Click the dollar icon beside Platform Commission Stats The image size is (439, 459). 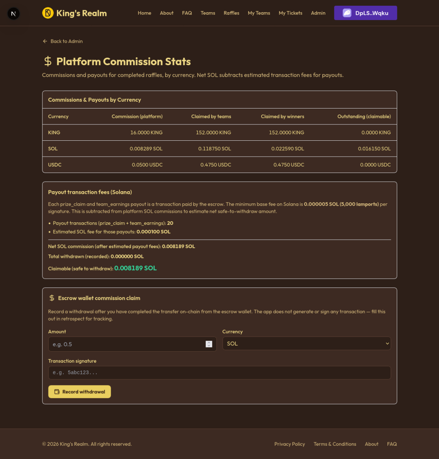coord(47,61)
